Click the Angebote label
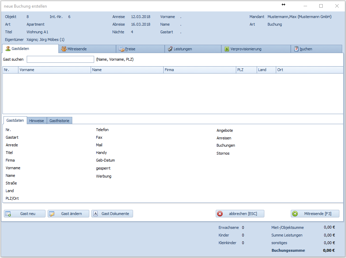The height and width of the screenshot is (258, 346). 225,130
